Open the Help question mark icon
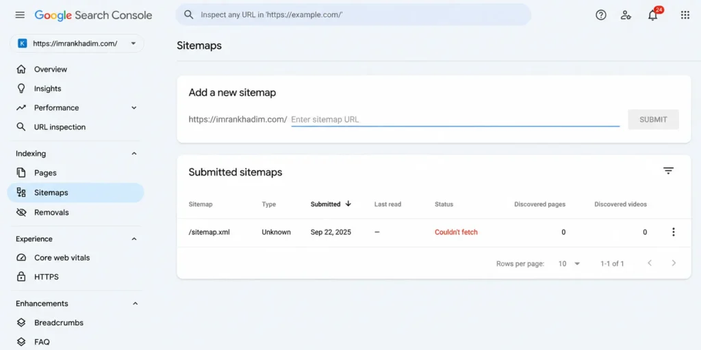The image size is (701, 350). click(601, 15)
